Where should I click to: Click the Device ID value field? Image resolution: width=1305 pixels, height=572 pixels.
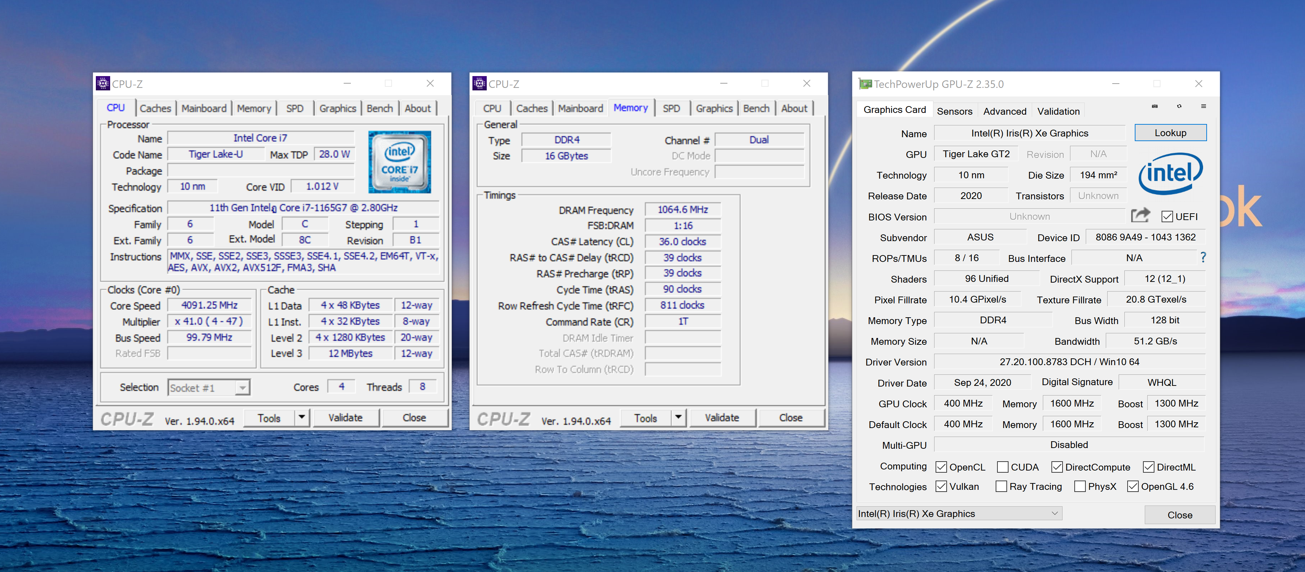click(1145, 237)
